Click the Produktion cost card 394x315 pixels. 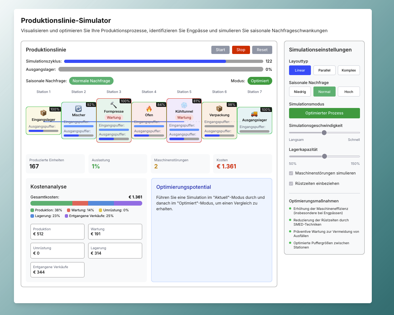57,231
